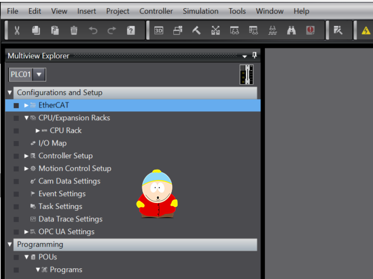Open the Multiview Explorer options arrow
Screen dimensions: 373x279
[x=245, y=56]
